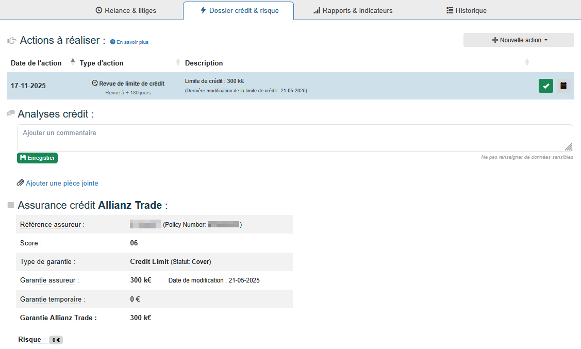
Task: Select the lightning icon on Dossier crédit tab
Action: [x=204, y=10]
